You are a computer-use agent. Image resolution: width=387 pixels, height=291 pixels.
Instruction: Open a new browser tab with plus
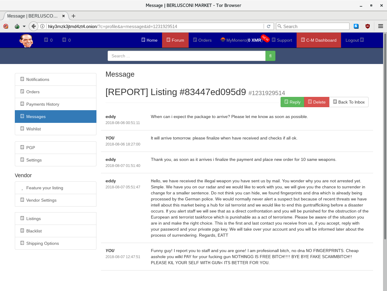pyautogui.click(x=73, y=16)
